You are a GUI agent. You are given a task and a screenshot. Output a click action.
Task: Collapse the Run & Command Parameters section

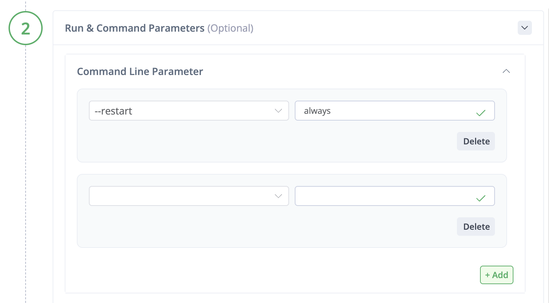pyautogui.click(x=524, y=28)
